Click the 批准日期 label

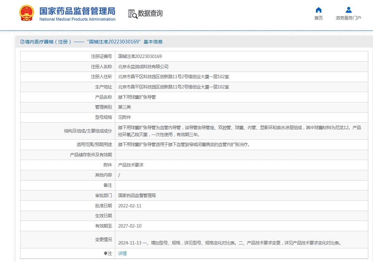(x=103, y=206)
